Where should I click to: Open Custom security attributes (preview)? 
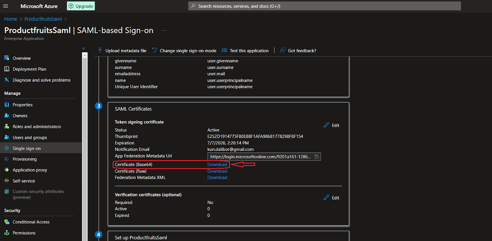(38, 194)
